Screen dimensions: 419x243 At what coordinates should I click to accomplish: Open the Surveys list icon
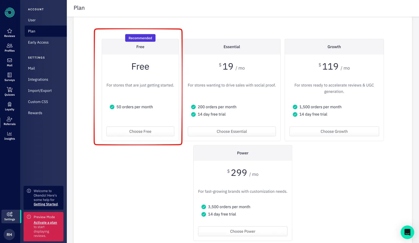(x=9, y=75)
